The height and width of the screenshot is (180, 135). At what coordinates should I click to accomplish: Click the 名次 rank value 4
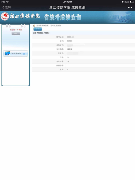(x=67, y=70)
